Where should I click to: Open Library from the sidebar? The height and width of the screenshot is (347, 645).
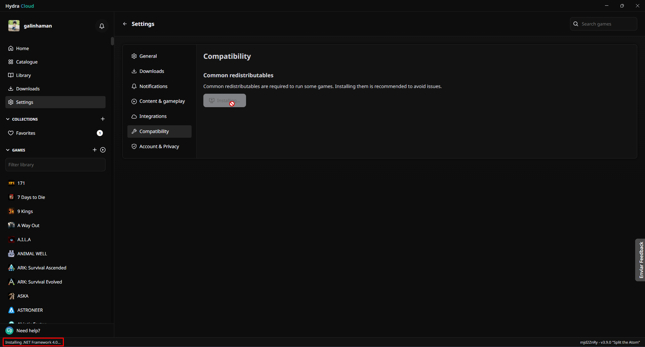click(x=23, y=75)
